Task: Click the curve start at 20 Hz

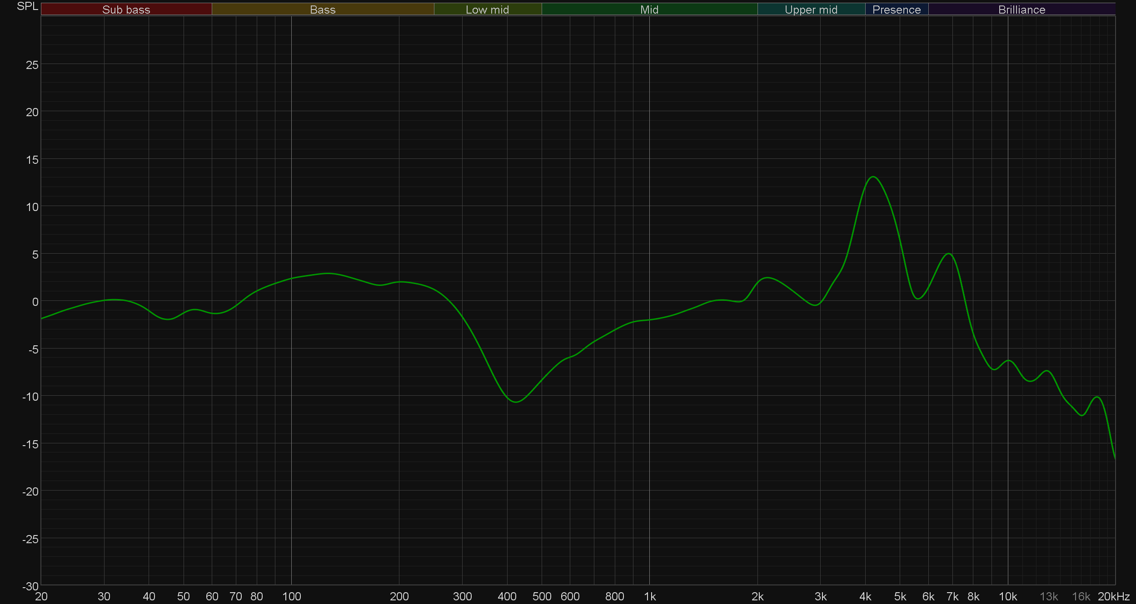Action: point(42,319)
